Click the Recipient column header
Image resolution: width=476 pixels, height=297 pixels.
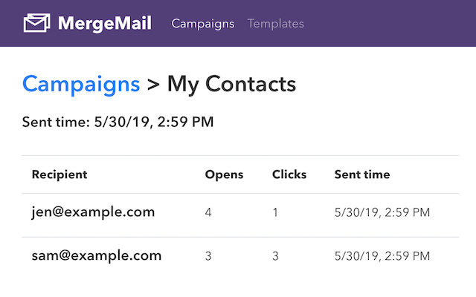coord(59,174)
